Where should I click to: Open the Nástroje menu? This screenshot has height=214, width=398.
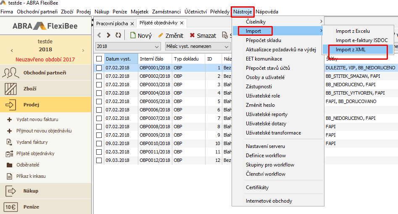tap(242, 12)
